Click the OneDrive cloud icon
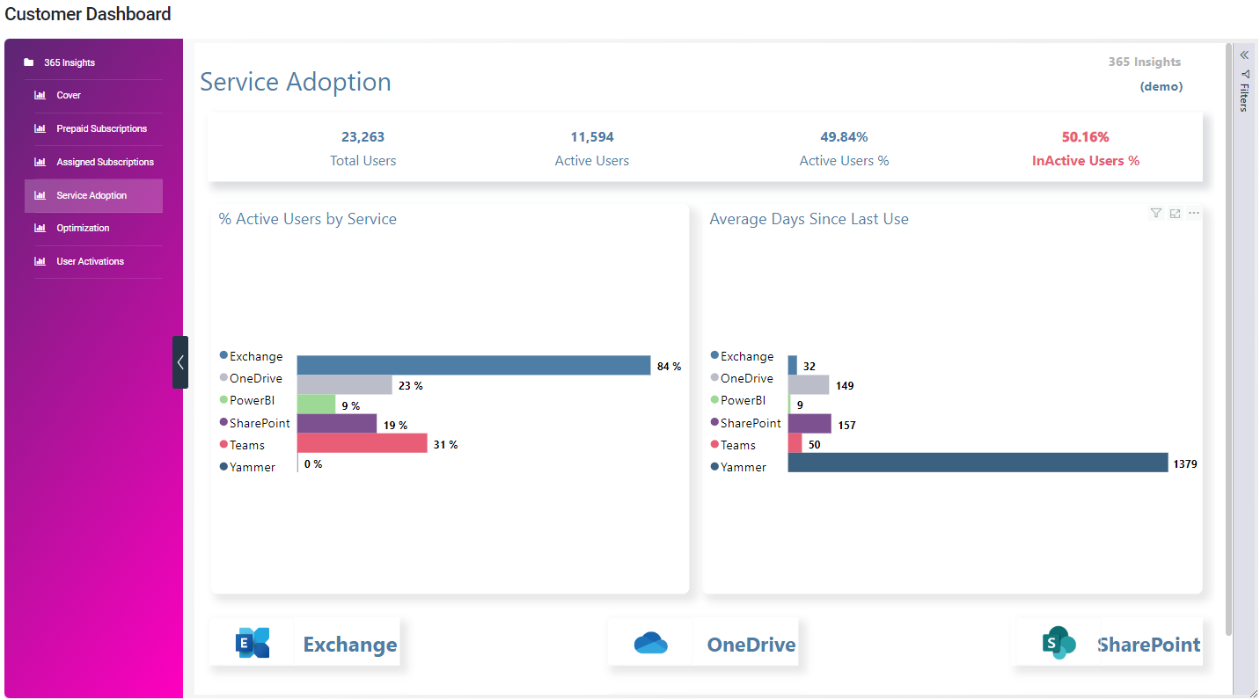 tap(651, 644)
